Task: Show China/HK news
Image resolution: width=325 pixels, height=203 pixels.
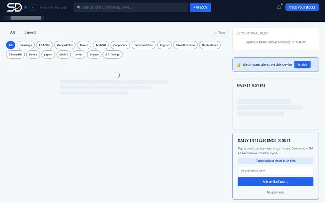Action: tap(15, 55)
